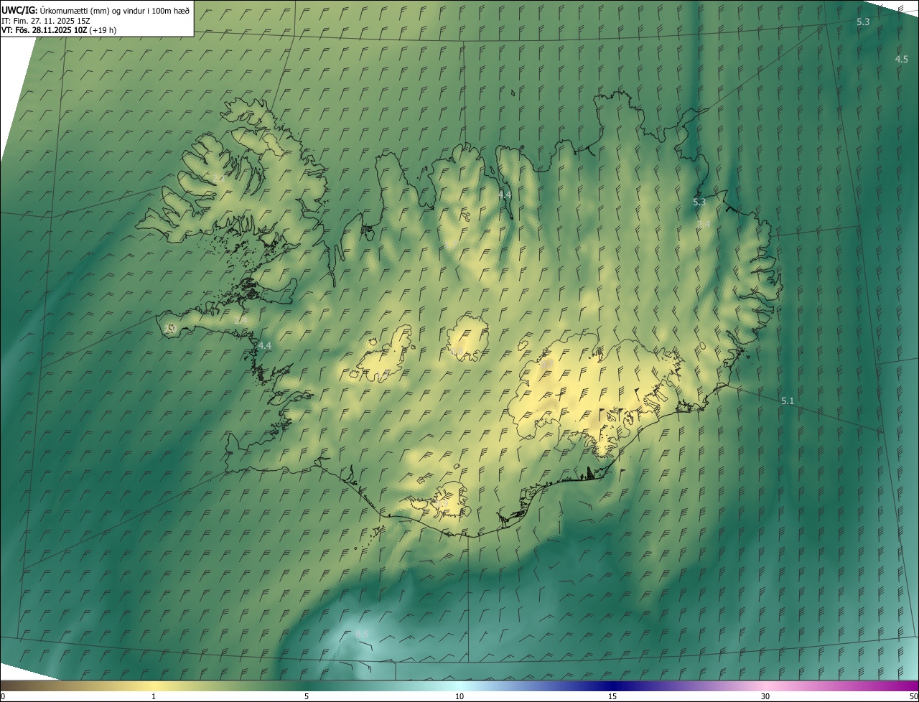Click the colorbar tick label 1
Viewport: 919px width, 702px height.
(154, 696)
